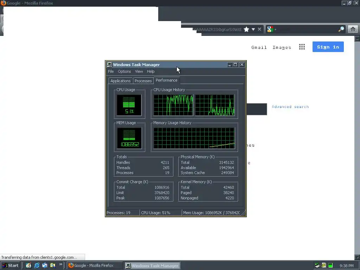Maximize the Windows Task Manager window

point(235,65)
